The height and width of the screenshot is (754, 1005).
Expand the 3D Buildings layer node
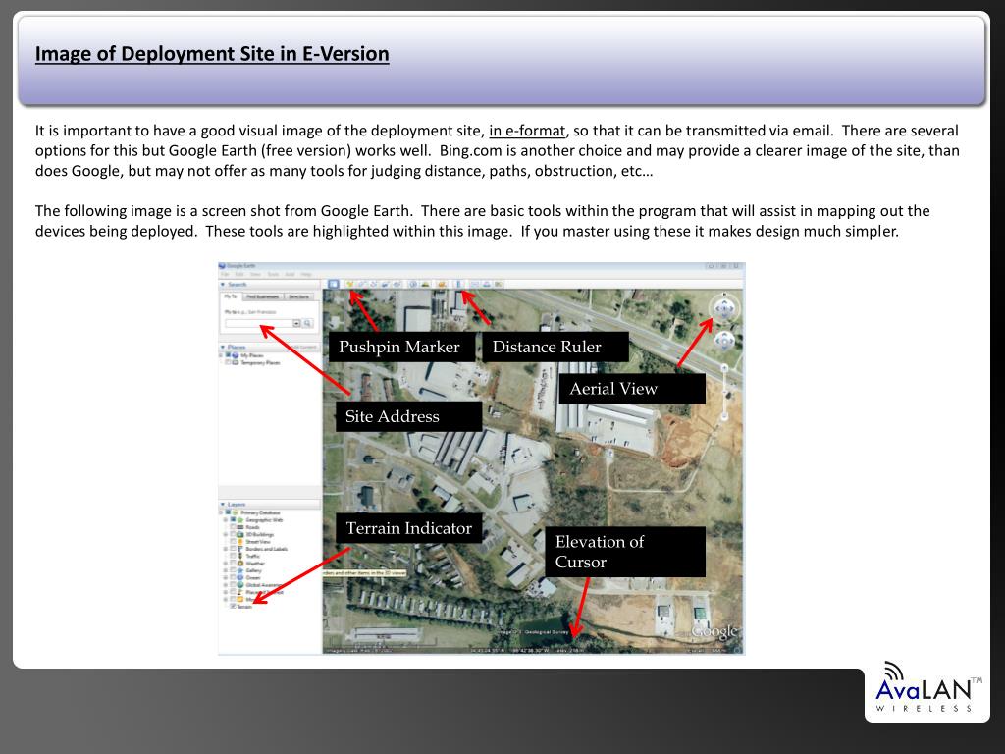point(226,535)
